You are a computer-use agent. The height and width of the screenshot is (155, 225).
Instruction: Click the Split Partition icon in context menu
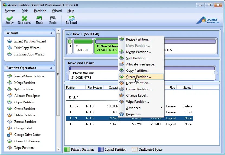(x=122, y=58)
